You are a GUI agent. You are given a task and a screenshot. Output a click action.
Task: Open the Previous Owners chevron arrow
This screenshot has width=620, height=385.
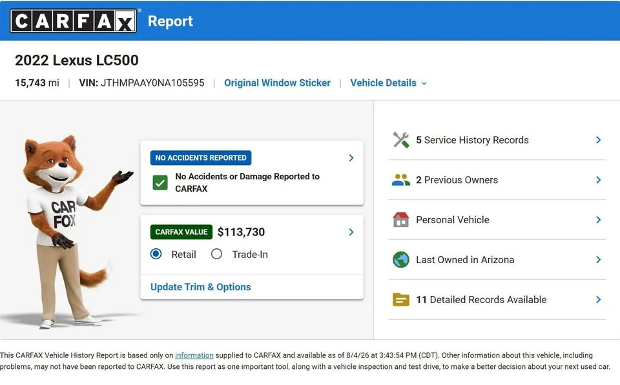[599, 180]
